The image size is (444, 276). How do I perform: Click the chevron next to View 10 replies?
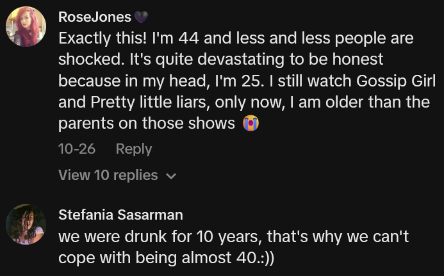pos(170,175)
